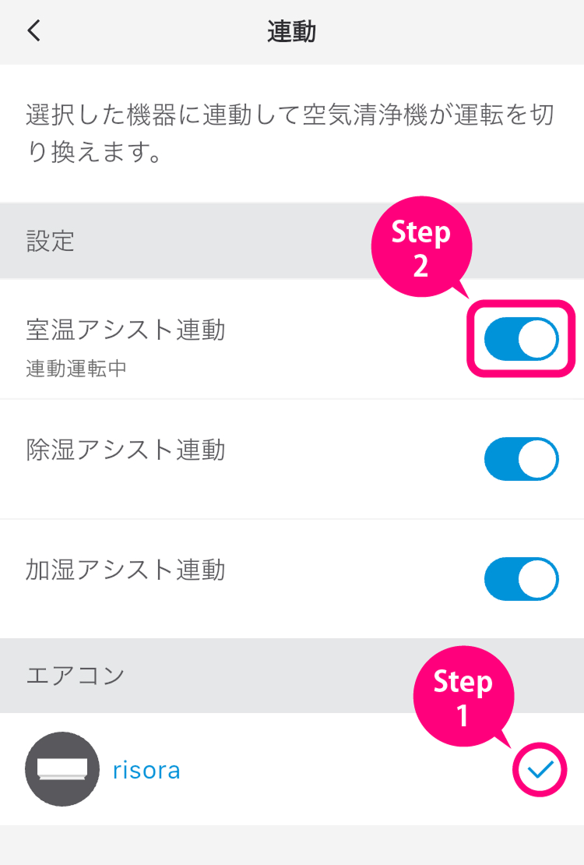Image resolution: width=584 pixels, height=865 pixels.
Task: Select the 室温アシスト連動 label
Action: point(125,330)
